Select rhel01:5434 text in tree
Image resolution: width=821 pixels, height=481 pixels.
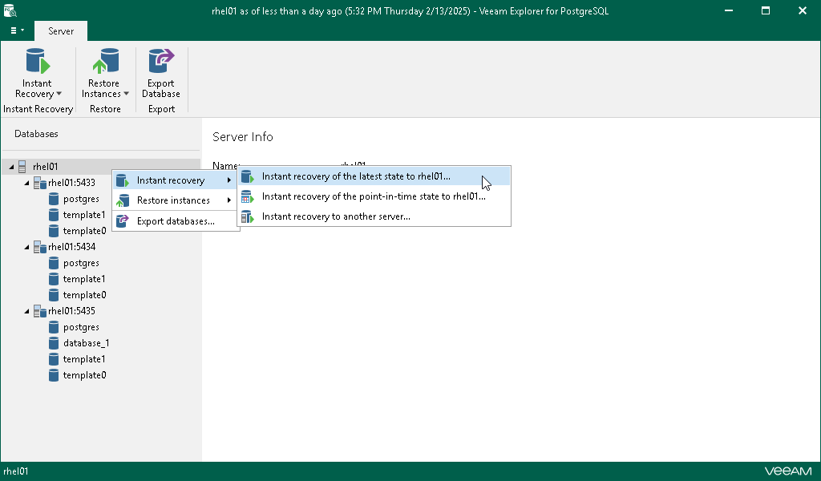71,247
